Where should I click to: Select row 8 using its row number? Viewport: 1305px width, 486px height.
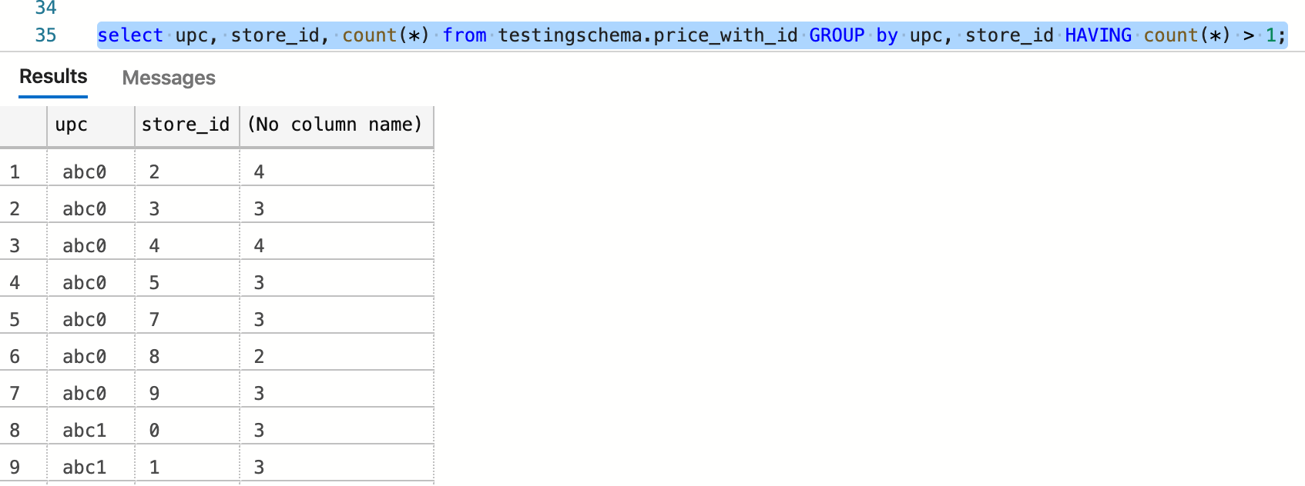point(15,429)
